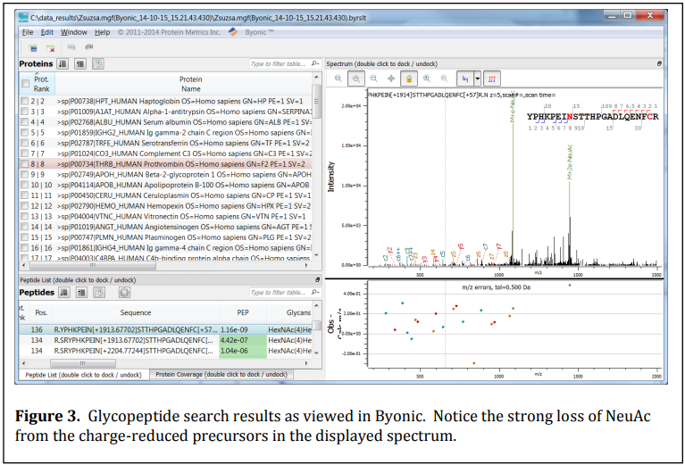Check the box for Vitronectin row 13 | 13
Screen dimensions: 685x465
(x=24, y=217)
